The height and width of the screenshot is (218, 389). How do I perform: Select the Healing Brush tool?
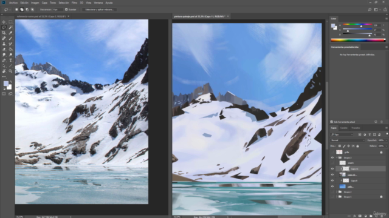click(4, 38)
